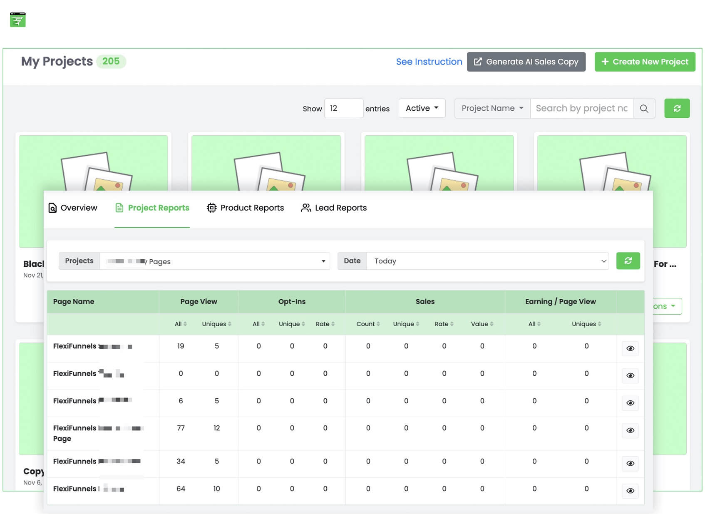Switch to the Product Reports tab
The height and width of the screenshot is (514, 705).
[x=246, y=208]
